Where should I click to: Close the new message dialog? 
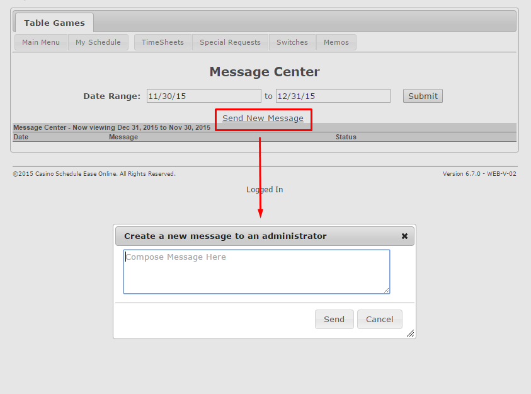pyautogui.click(x=404, y=236)
